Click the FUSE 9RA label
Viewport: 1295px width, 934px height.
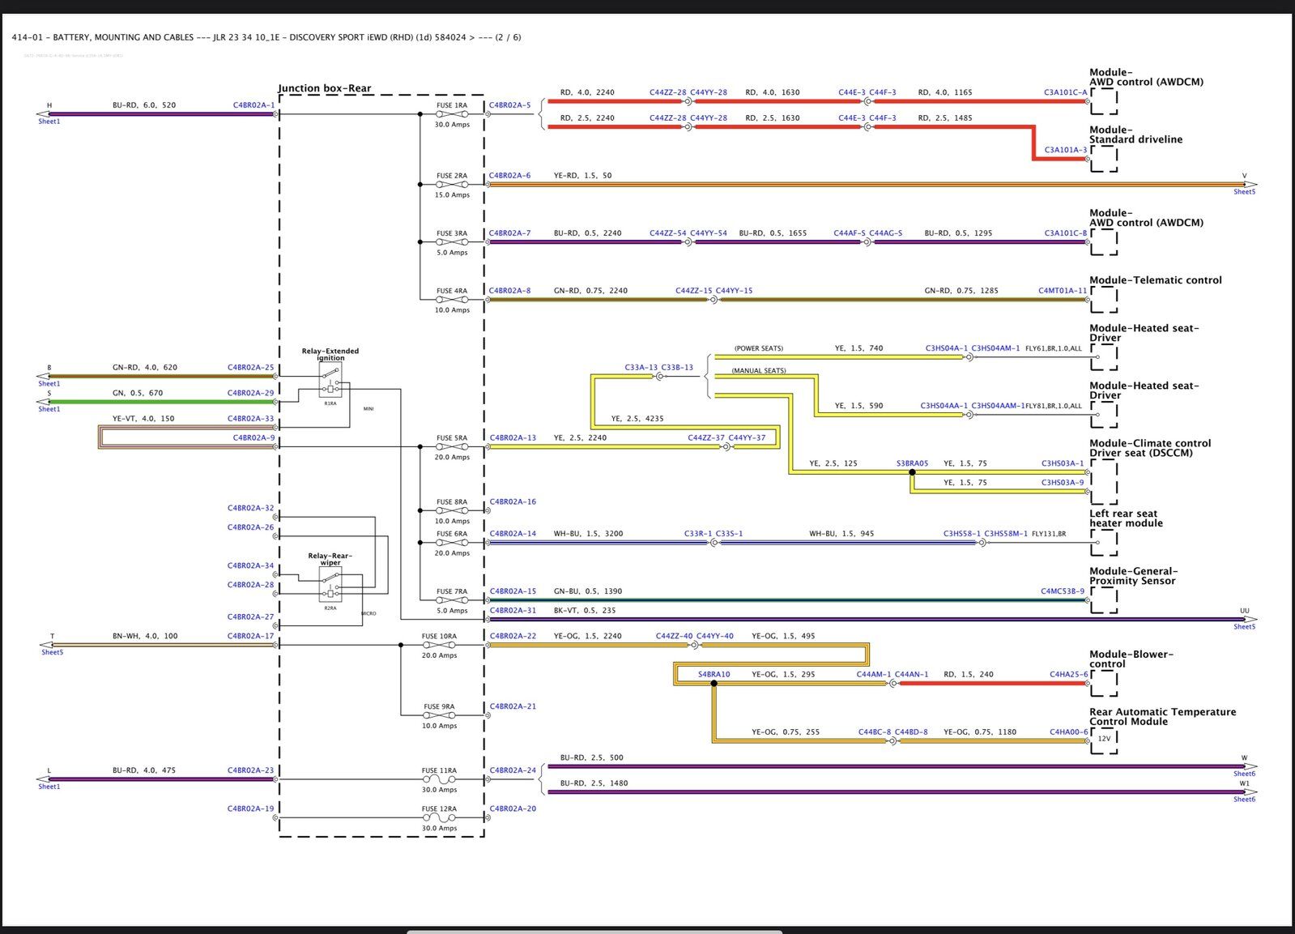tap(439, 707)
